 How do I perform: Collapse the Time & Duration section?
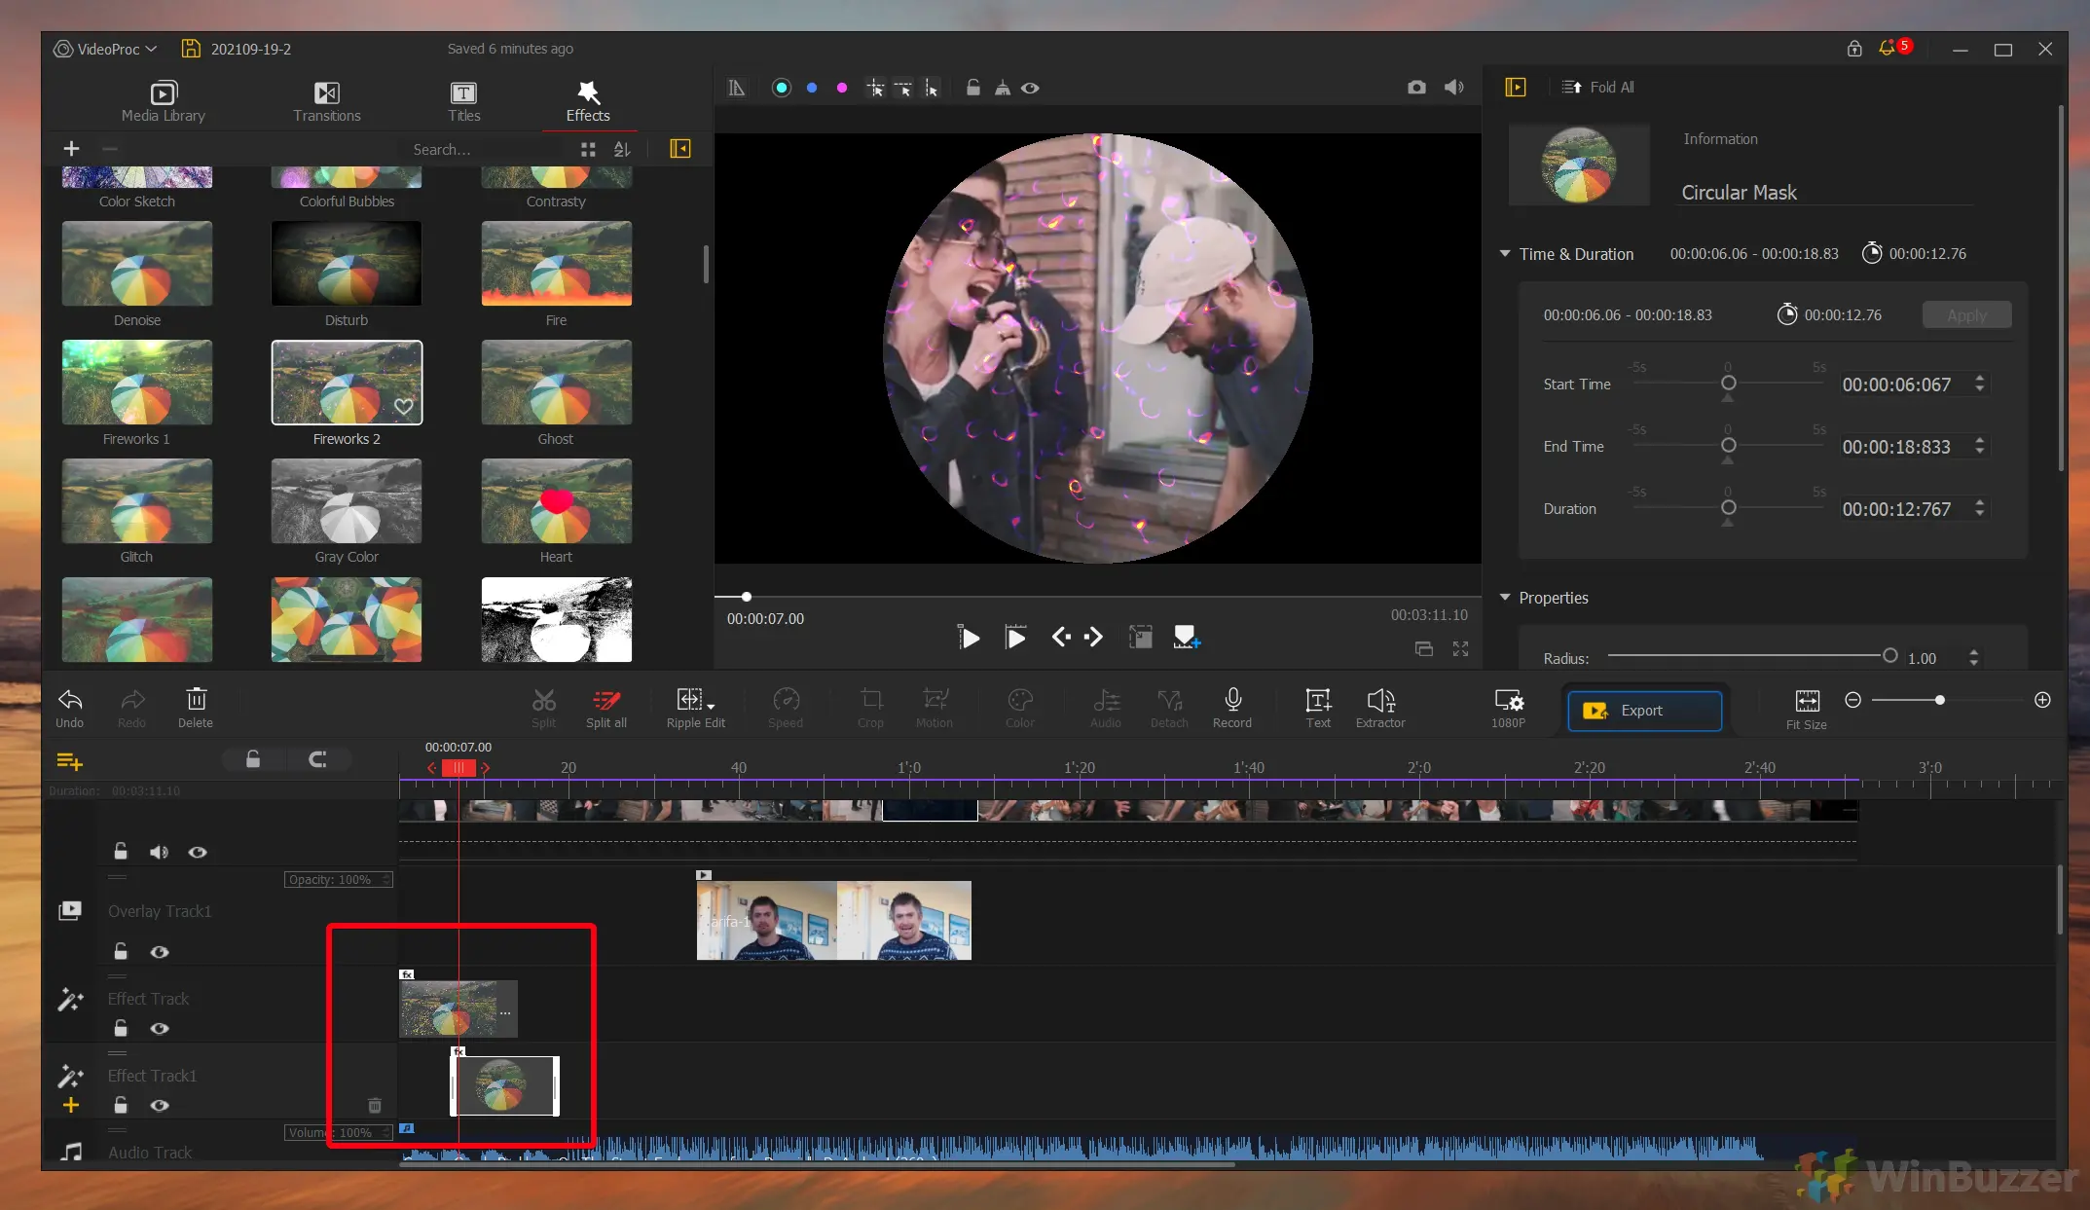pos(1505,253)
